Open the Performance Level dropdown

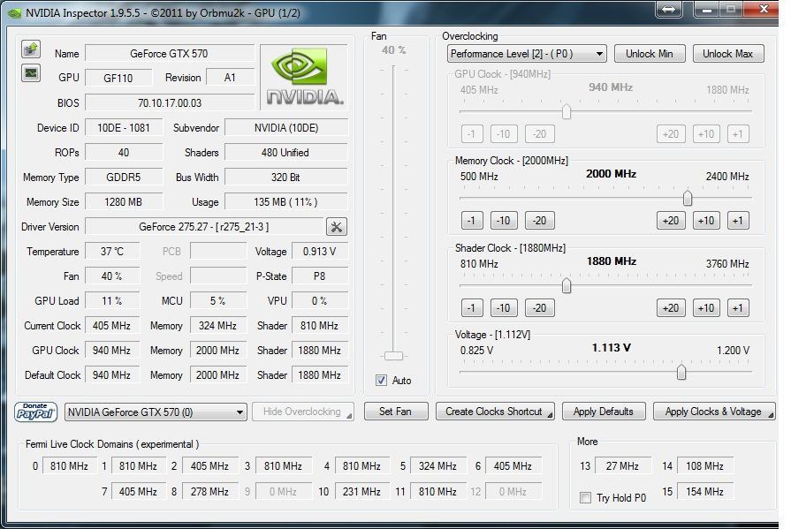527,54
